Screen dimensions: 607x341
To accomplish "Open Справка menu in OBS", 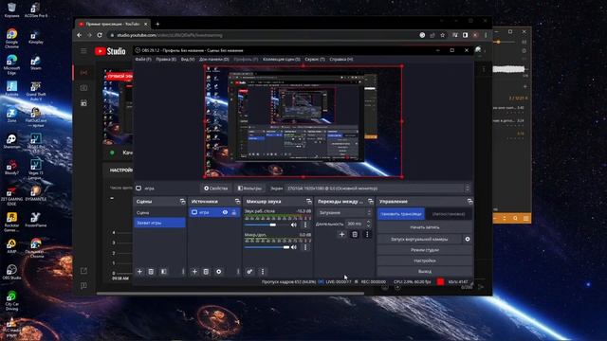I will click(341, 59).
